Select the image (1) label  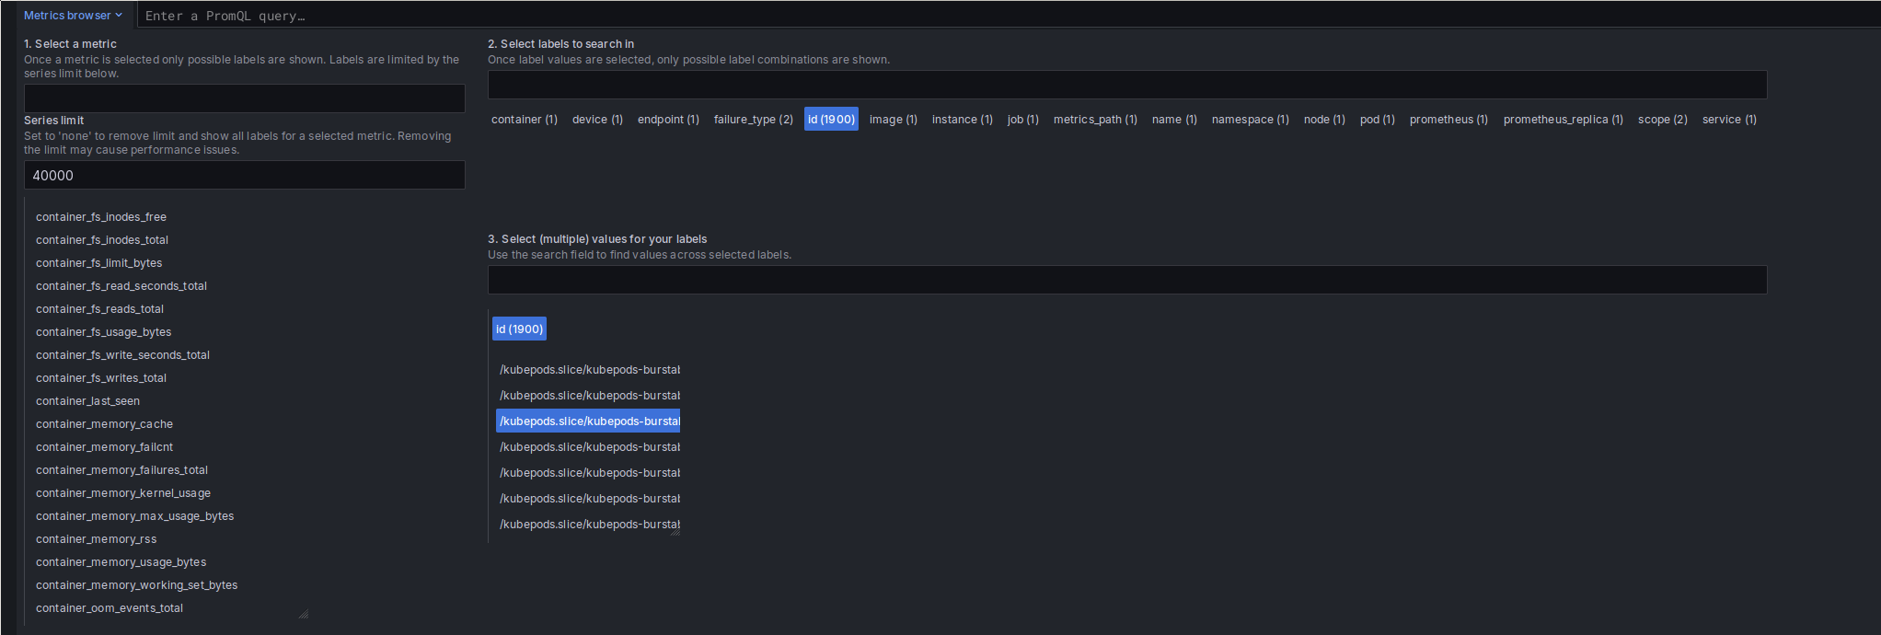click(x=893, y=120)
